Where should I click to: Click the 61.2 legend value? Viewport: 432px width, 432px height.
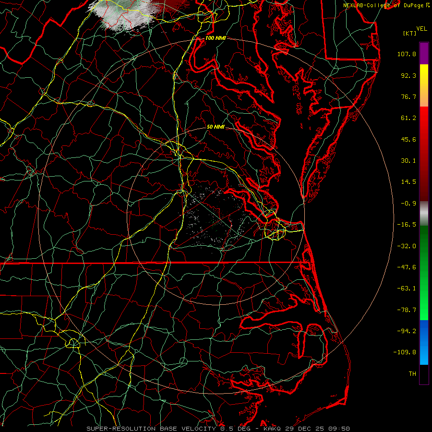coord(408,118)
